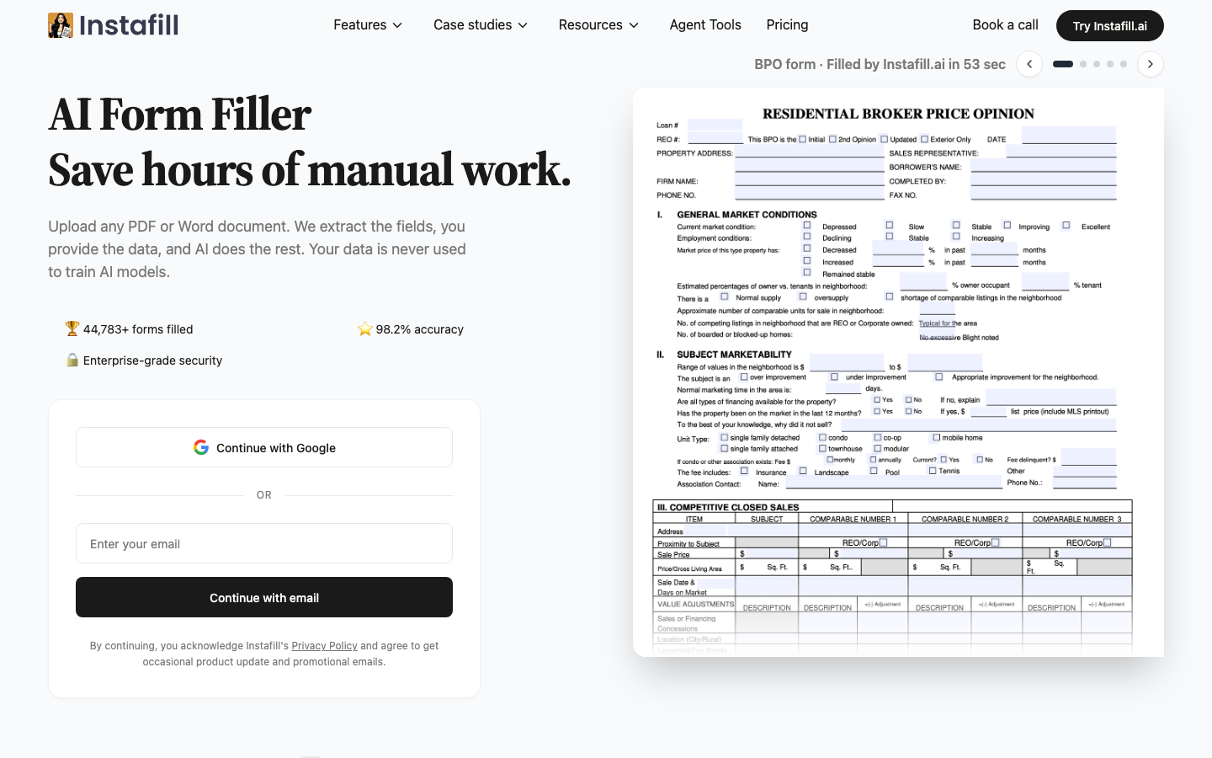
Task: Click the "44,783+ forms filled" text
Action: point(138,329)
